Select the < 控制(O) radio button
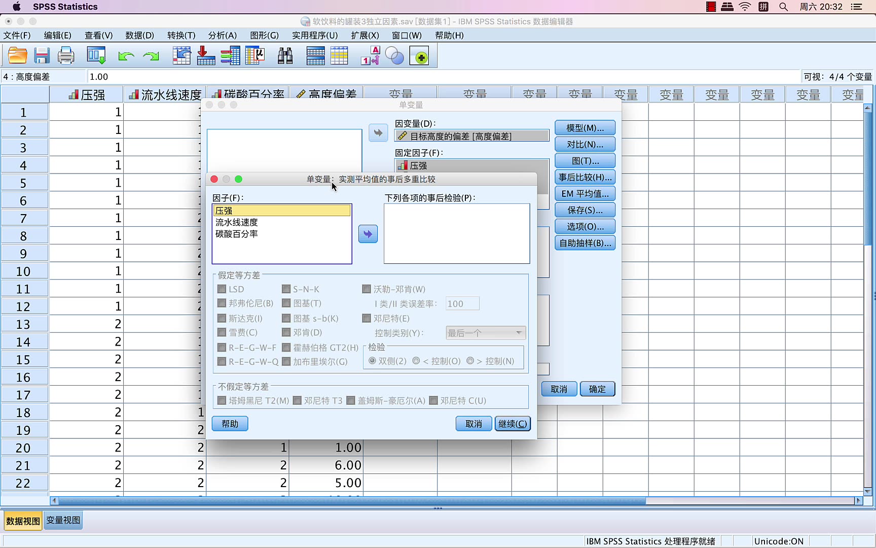Screen dimensions: 876x548 point(416,361)
